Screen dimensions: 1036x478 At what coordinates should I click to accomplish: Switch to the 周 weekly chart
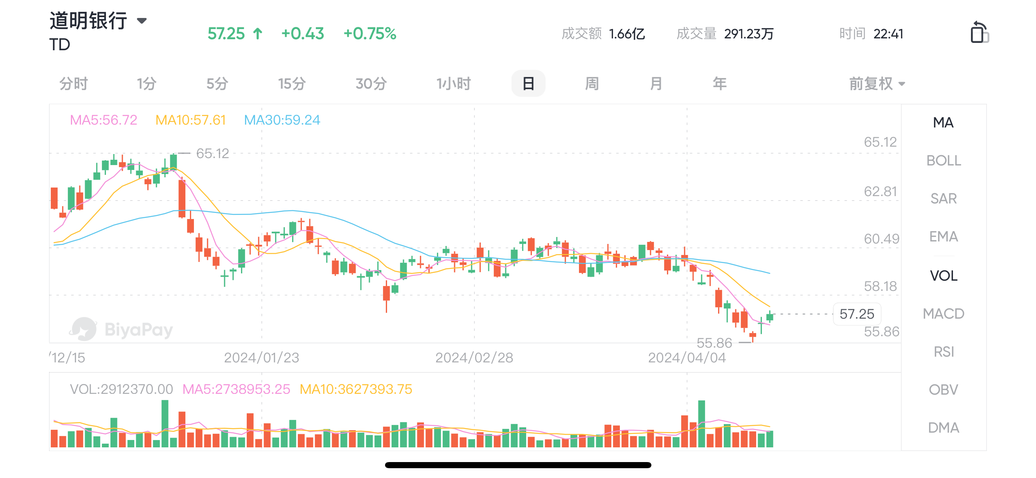[x=592, y=84]
